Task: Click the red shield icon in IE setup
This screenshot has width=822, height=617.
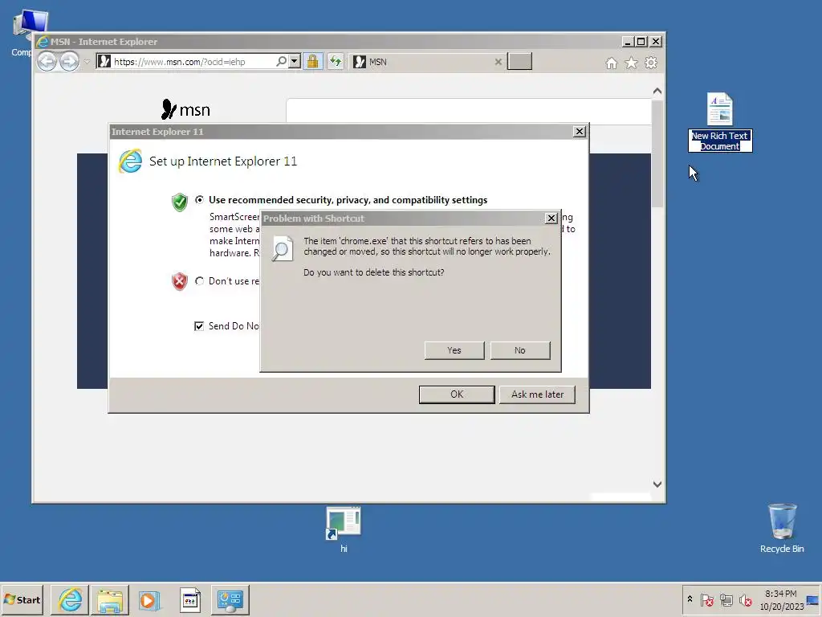Action: point(179,282)
